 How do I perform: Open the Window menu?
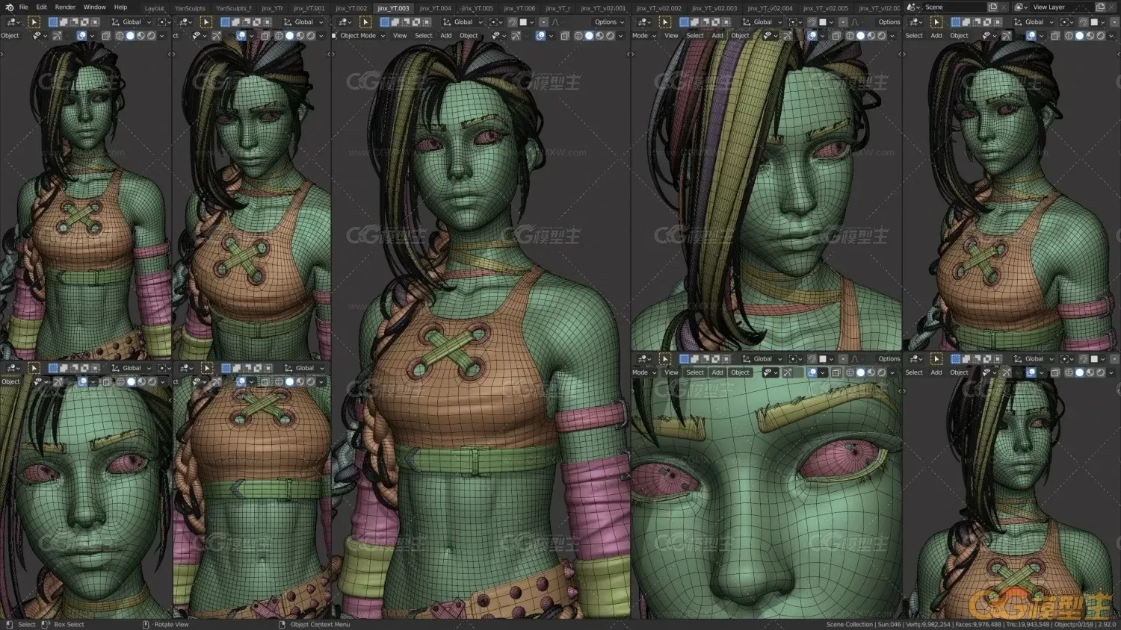click(x=94, y=7)
